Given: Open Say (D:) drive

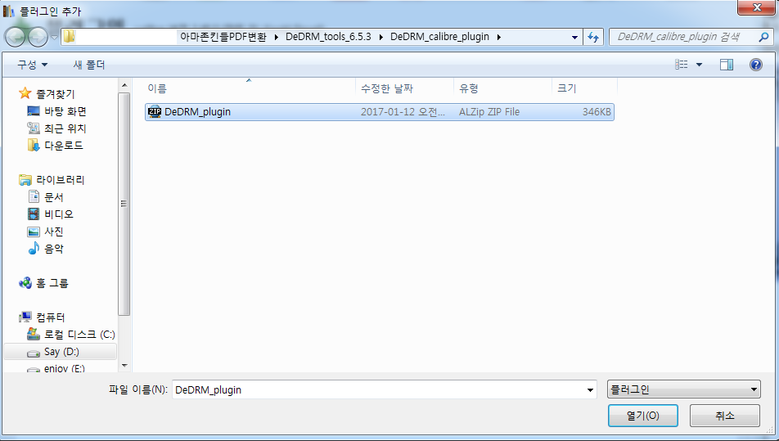Looking at the screenshot, I should 61,352.
